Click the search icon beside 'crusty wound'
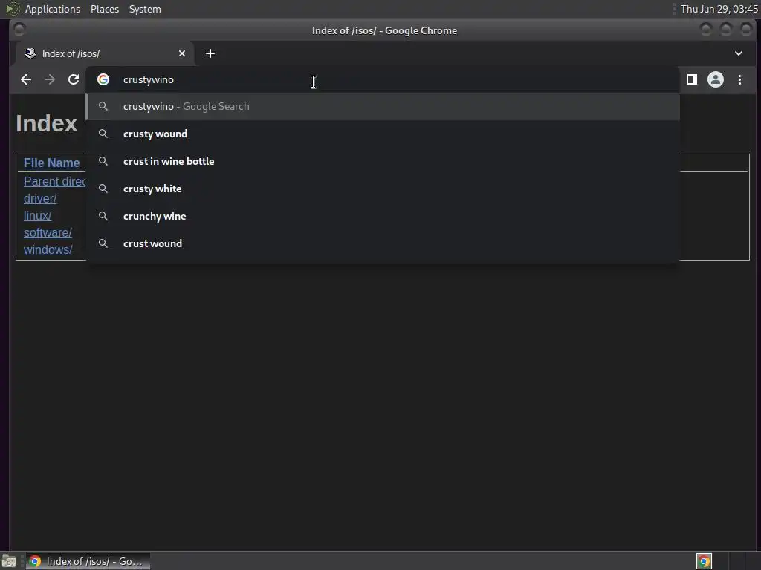The height and width of the screenshot is (570, 761). 103,134
